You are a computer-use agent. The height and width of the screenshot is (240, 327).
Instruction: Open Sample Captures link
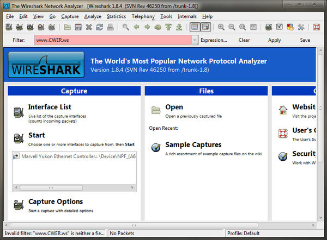[193, 145]
